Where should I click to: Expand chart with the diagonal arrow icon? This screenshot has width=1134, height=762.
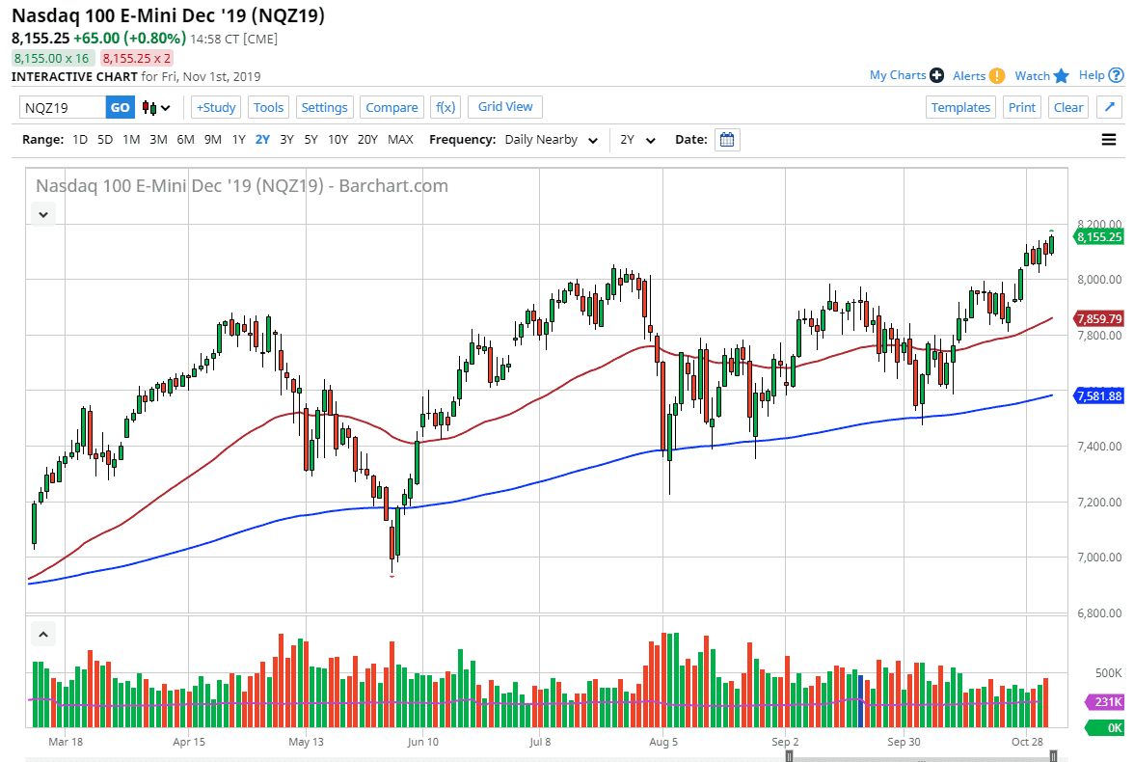(1109, 107)
